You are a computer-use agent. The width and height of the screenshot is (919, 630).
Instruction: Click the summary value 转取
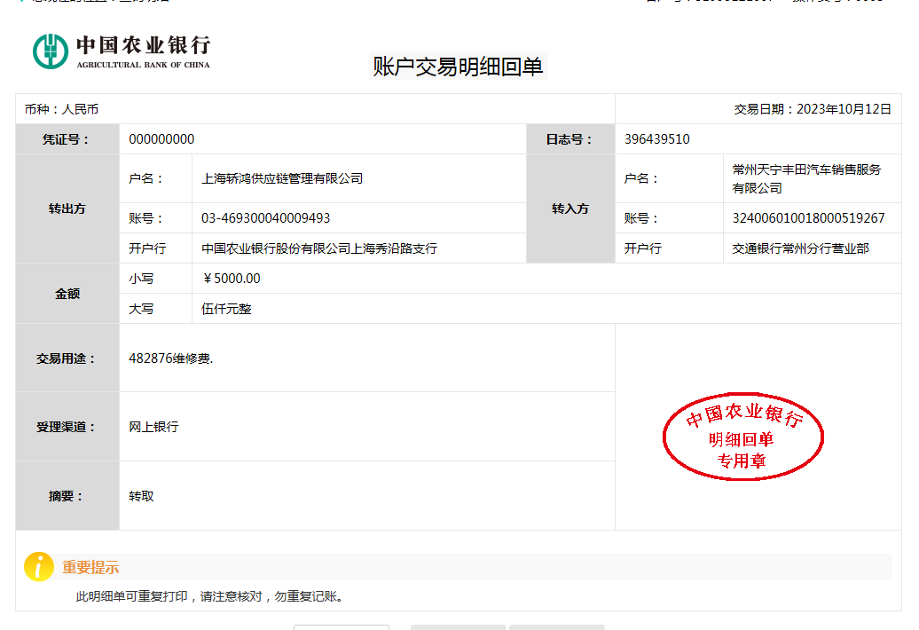coord(141,496)
